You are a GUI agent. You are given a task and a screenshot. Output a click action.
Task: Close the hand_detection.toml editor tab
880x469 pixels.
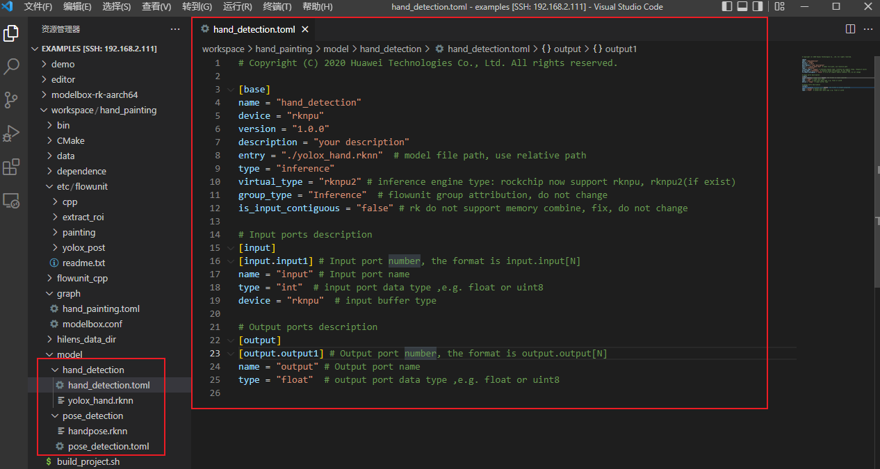click(x=305, y=30)
